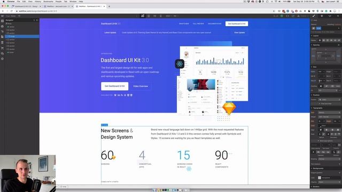Viewport: 342px width, 192px height.
Task: Click the Full Preview nav link
Action: [x=198, y=23]
